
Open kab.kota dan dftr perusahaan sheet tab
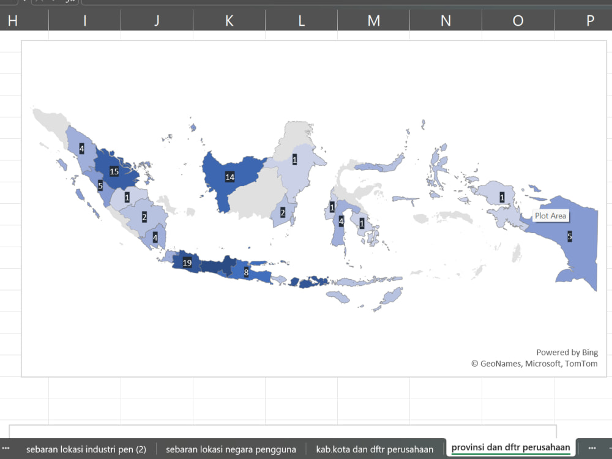[x=375, y=449]
